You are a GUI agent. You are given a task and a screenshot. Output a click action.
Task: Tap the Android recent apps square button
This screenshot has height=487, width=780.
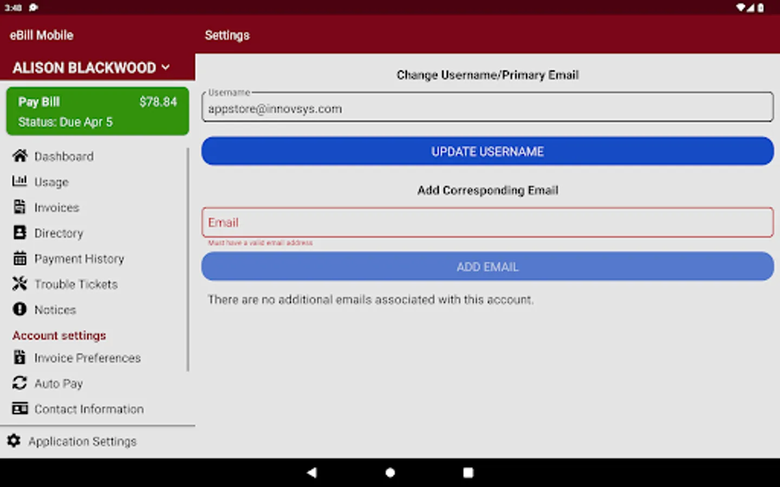tap(468, 472)
